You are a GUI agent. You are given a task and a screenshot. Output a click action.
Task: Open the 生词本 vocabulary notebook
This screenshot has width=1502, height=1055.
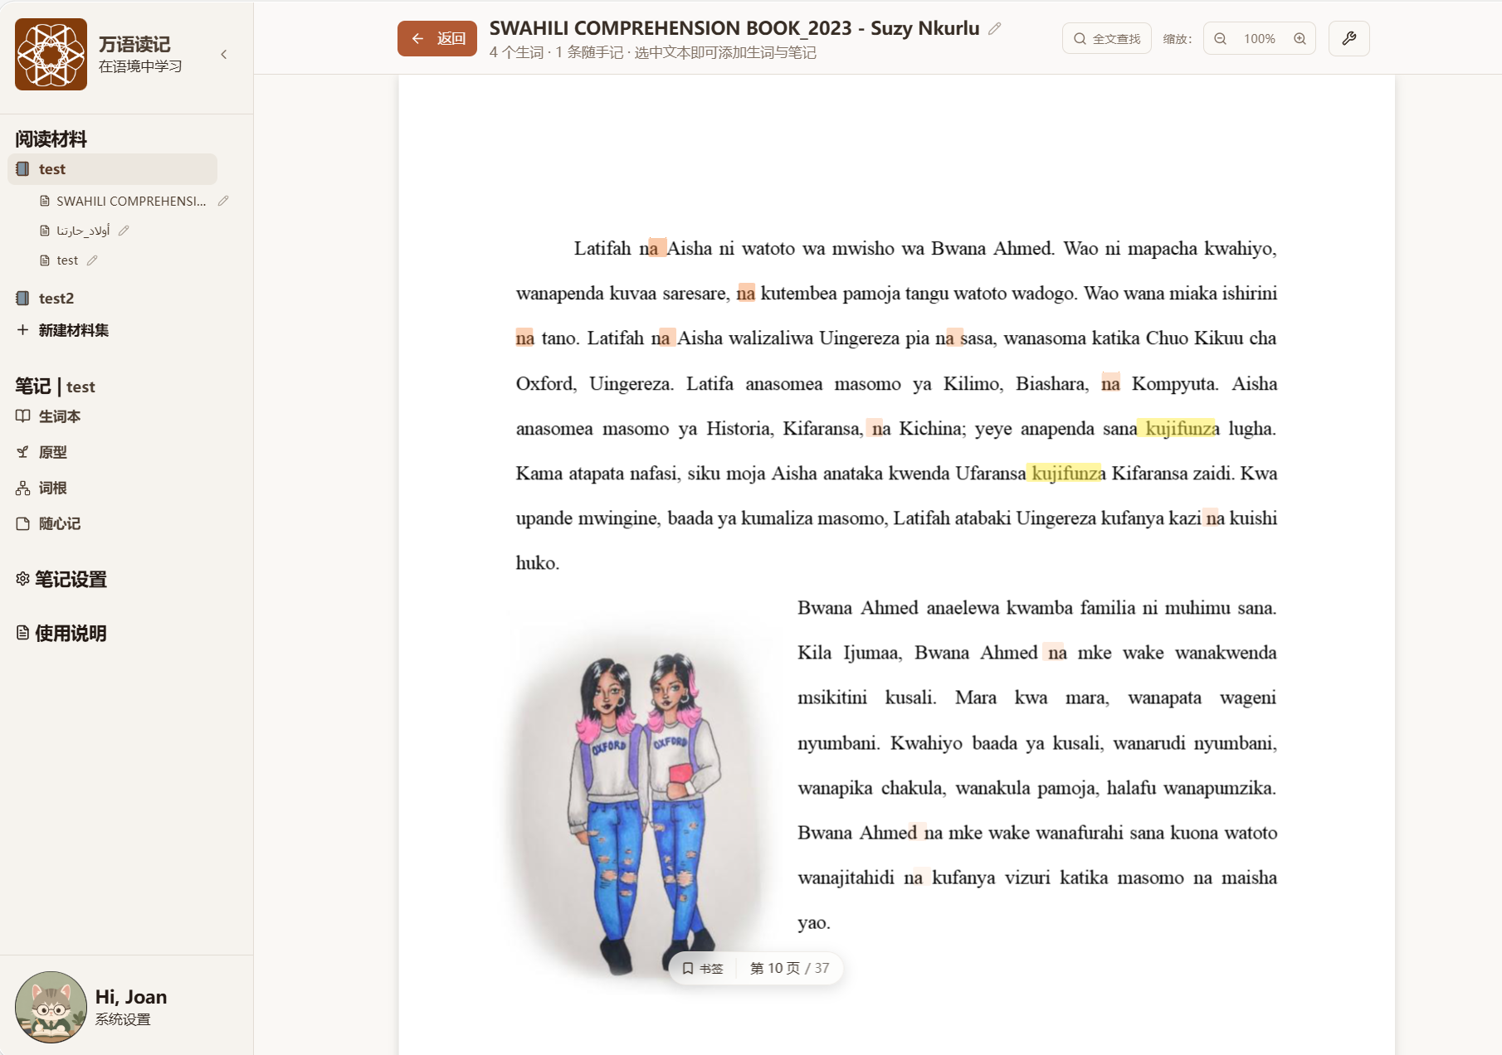click(x=48, y=416)
